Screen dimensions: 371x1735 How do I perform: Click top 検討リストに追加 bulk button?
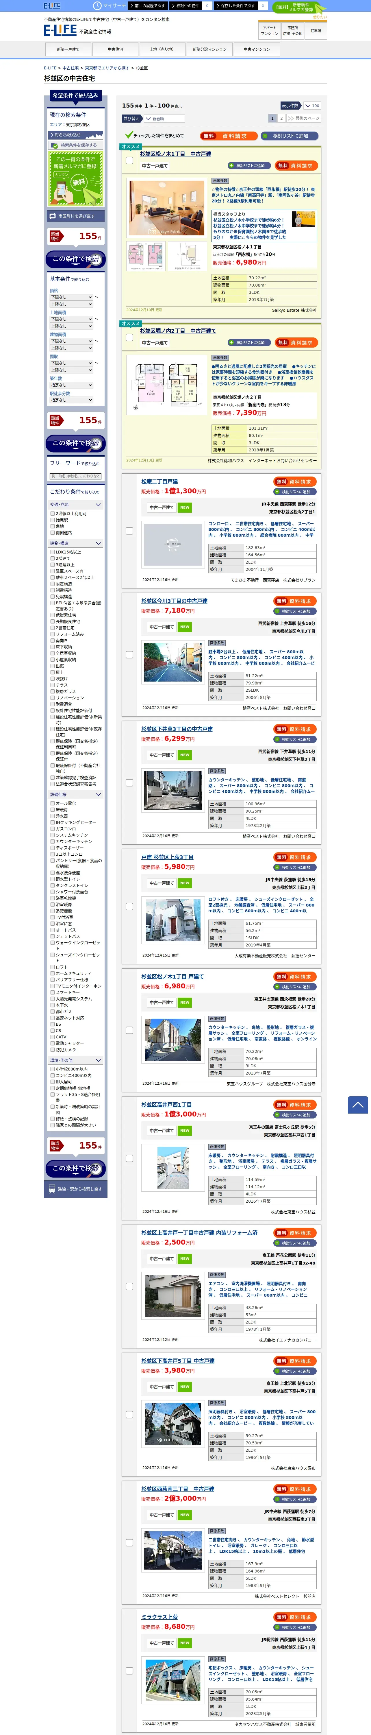[x=290, y=136]
